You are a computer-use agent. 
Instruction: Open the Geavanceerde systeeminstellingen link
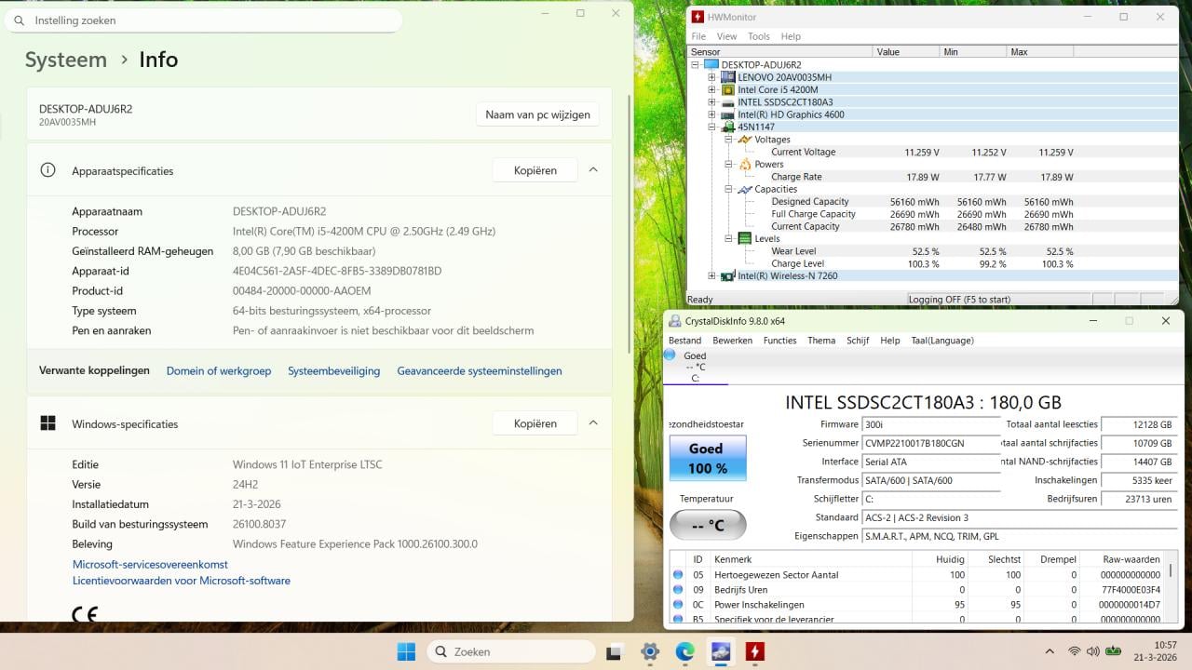[x=479, y=370]
